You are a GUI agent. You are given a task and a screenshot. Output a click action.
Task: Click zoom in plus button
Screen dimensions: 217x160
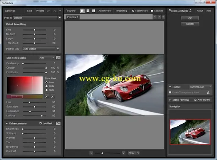point(124,153)
